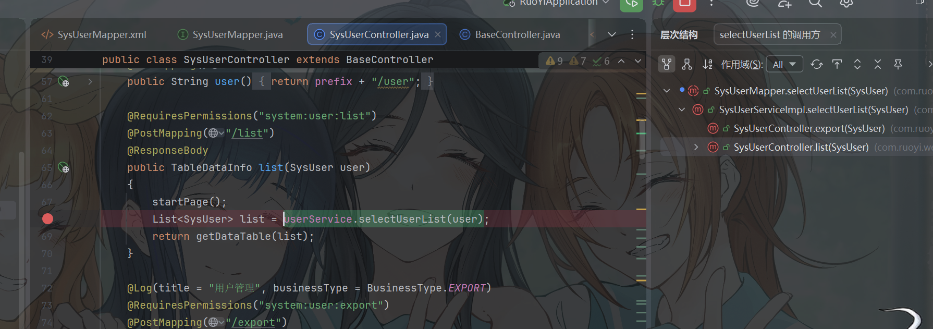Switch to callee methods hierarchy view

[x=687, y=64]
